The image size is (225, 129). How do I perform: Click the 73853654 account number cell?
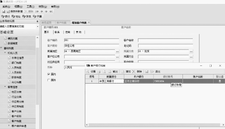pos(168,81)
